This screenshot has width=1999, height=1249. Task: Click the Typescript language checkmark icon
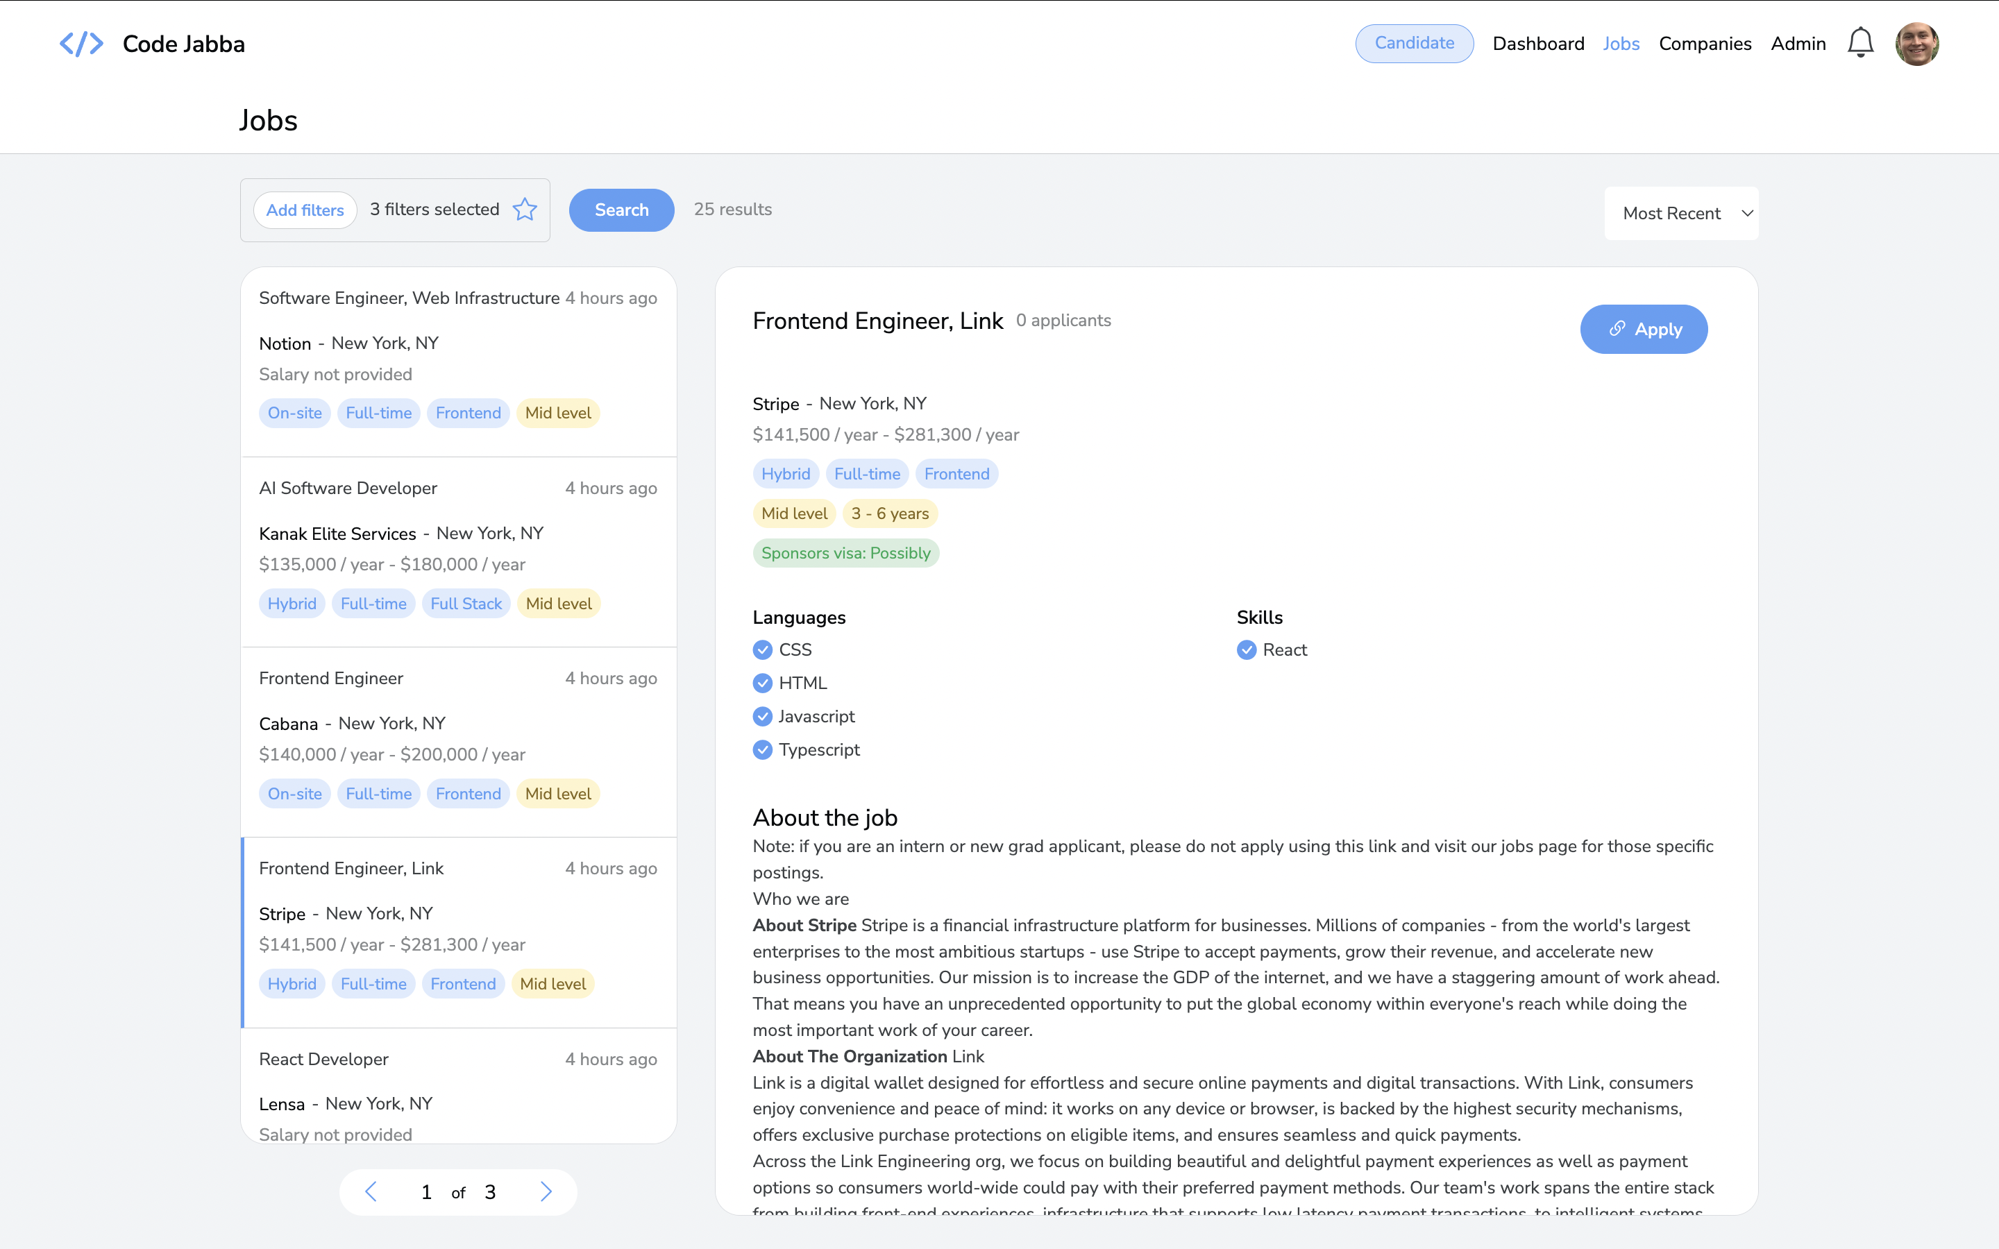[762, 750]
